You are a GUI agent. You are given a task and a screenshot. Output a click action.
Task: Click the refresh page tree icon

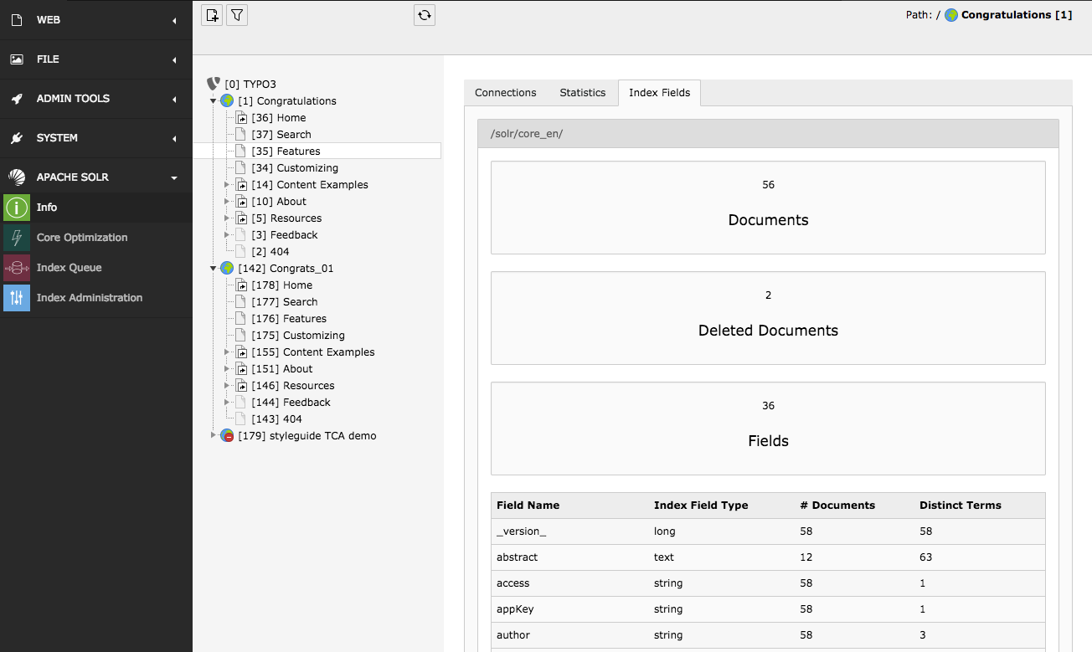(425, 15)
